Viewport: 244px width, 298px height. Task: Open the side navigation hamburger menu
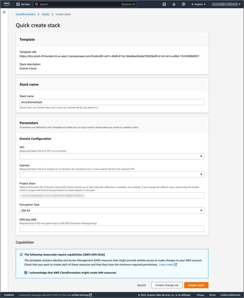pyautogui.click(x=4, y=12)
